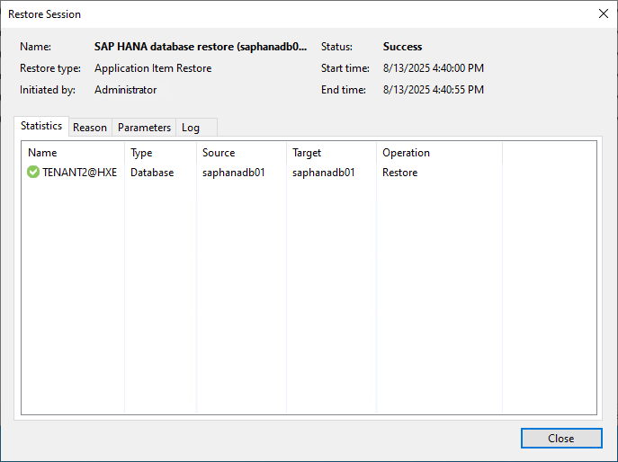The width and height of the screenshot is (618, 462).
Task: Click the session name SAP HANA database restore
Action: click(201, 47)
